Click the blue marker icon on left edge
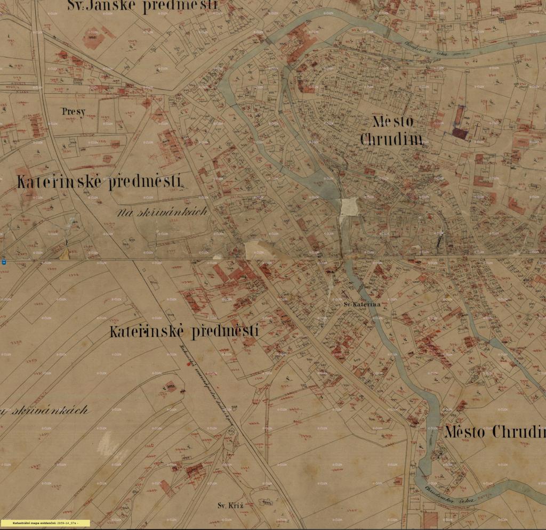 pos(4,262)
